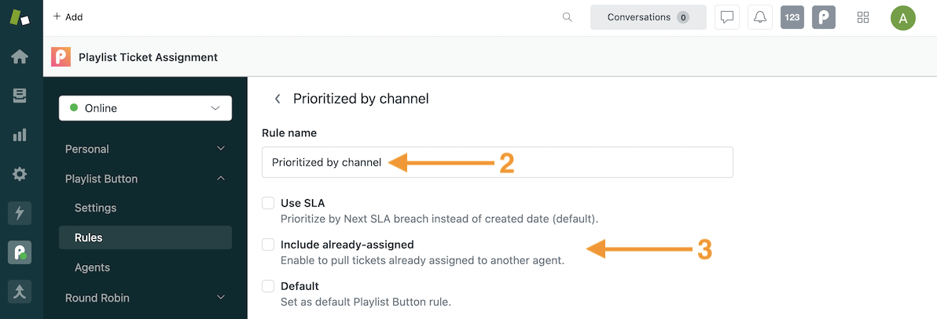937x319 pixels.
Task: Enable the Use SLA checkbox
Action: point(268,203)
